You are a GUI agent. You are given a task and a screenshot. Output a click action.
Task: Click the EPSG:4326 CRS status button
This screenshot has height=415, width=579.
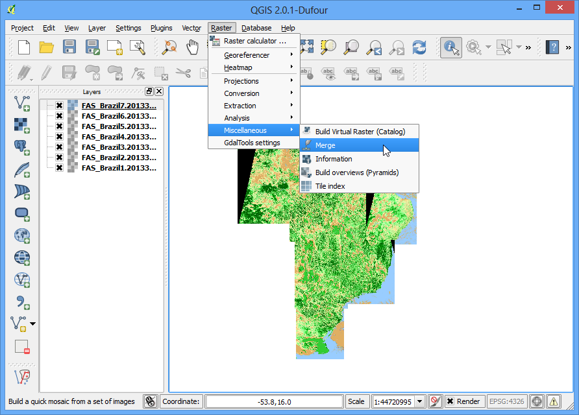coord(506,401)
